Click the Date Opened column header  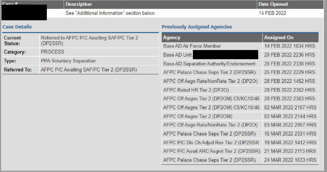point(273,4)
